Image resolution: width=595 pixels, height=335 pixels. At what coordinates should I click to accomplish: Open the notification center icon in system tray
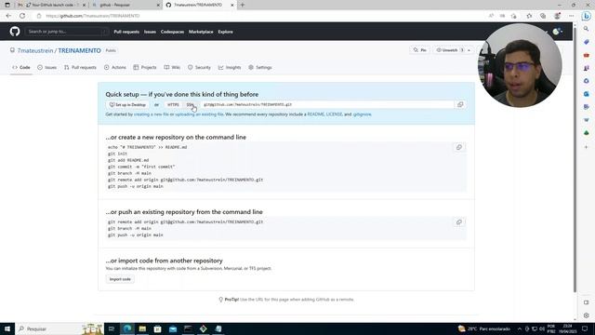[585, 328]
